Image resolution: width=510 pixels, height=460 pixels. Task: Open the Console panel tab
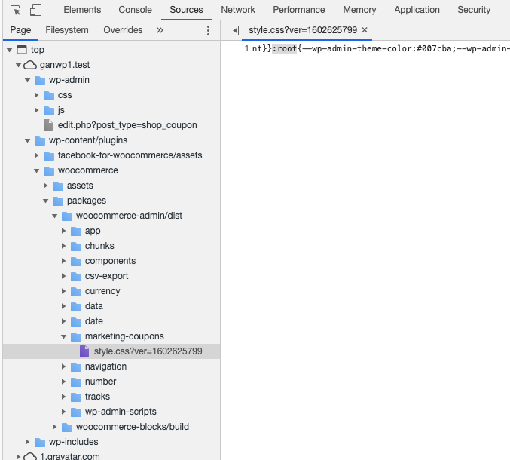(135, 10)
